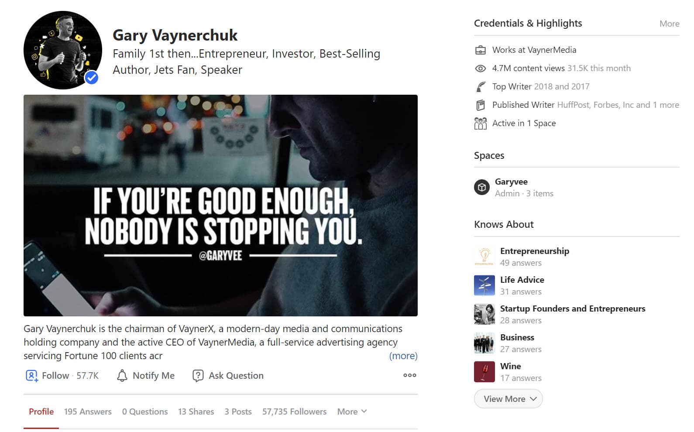Click the Ask Question speech-bubble icon

pyautogui.click(x=198, y=376)
